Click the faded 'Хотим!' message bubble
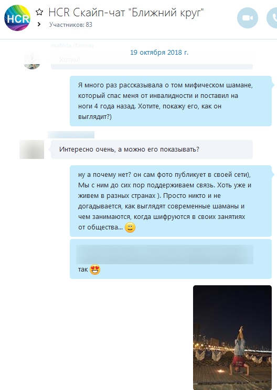Image resolution: width=277 pixels, height=390 pixels. (x=152, y=60)
